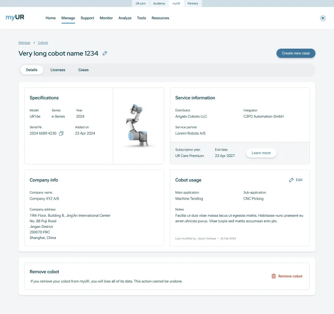Click the Remove cobot trash button
The height and width of the screenshot is (314, 334).
click(287, 276)
